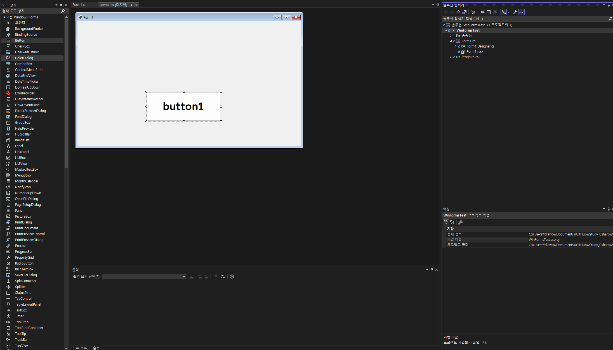
Task: Click the Pending Changes Filter clock icon
Action: click(x=473, y=12)
